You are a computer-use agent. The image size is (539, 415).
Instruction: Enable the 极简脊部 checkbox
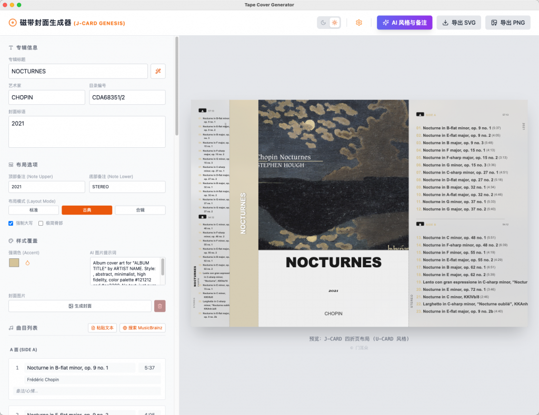pos(41,223)
